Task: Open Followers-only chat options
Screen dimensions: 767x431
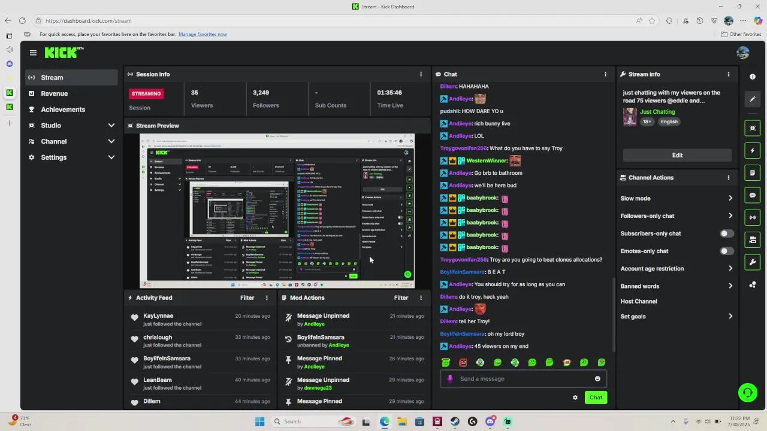Action: coord(677,215)
